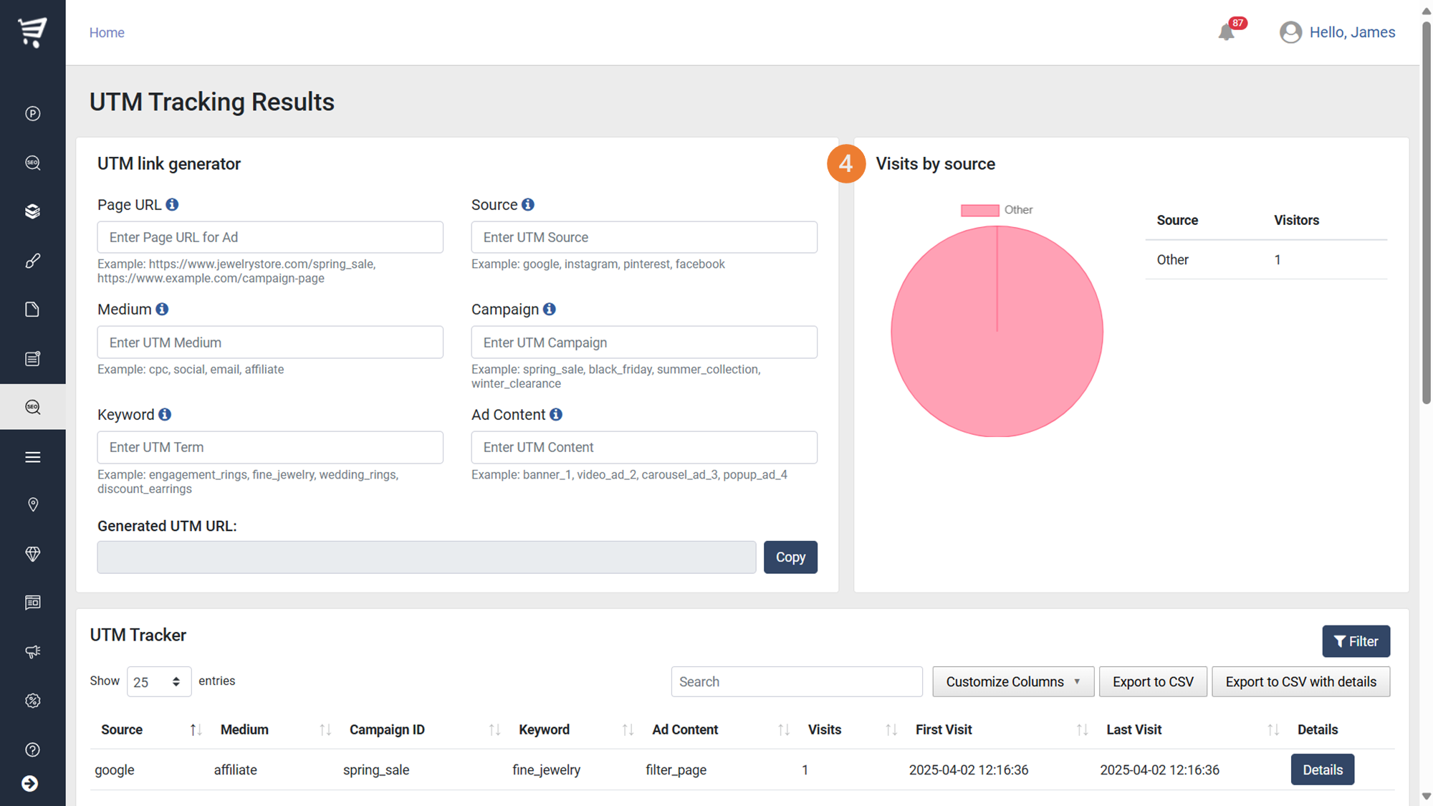Click the info icon beside Page URL
The height and width of the screenshot is (806, 1433).
tap(172, 205)
